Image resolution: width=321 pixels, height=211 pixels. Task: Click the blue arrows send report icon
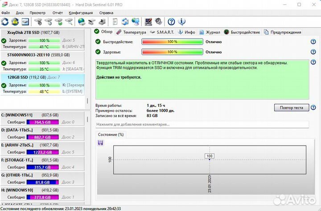click(125, 21)
